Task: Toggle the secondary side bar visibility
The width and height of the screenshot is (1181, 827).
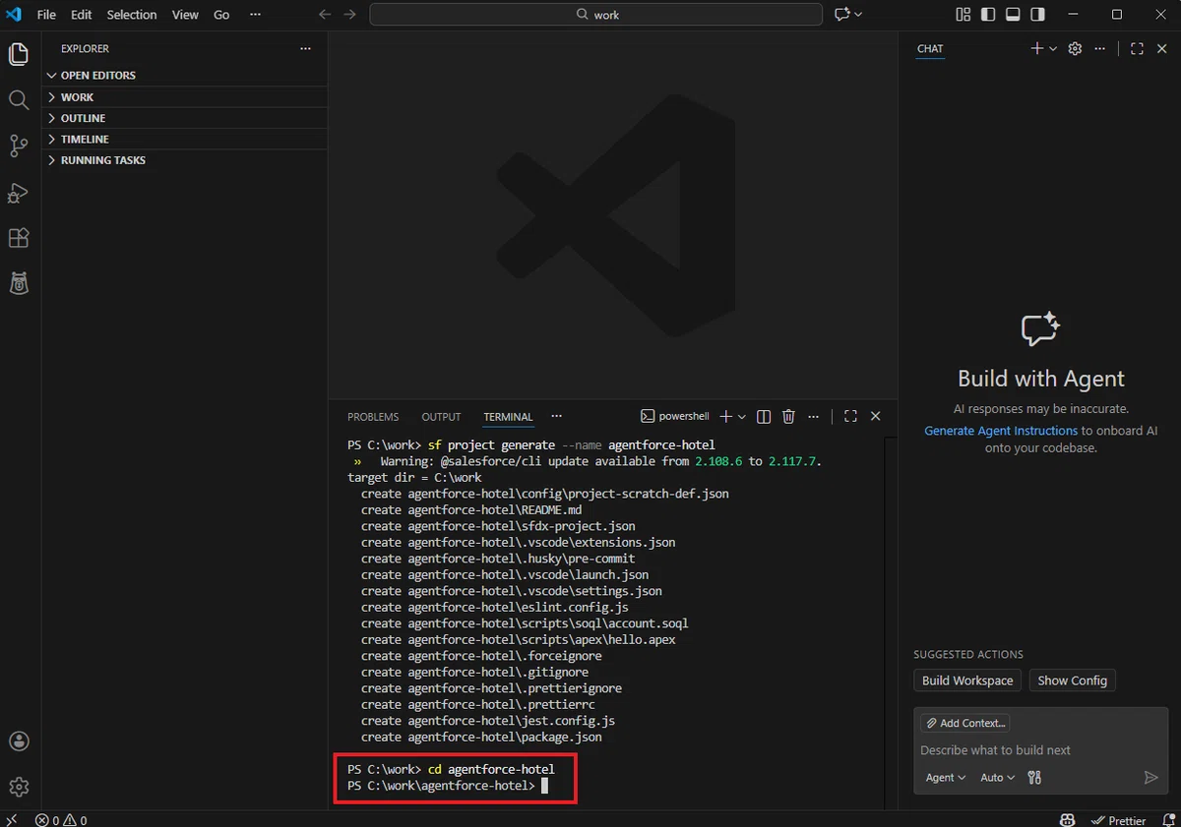Action: 1038,15
